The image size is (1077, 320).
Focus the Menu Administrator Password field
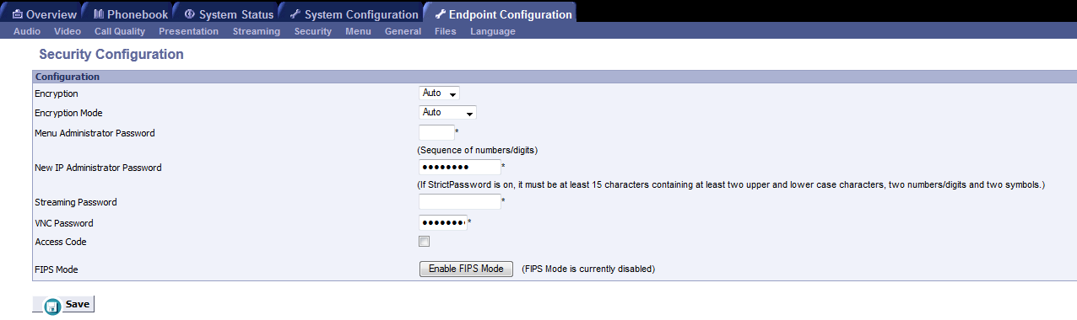pyautogui.click(x=436, y=132)
